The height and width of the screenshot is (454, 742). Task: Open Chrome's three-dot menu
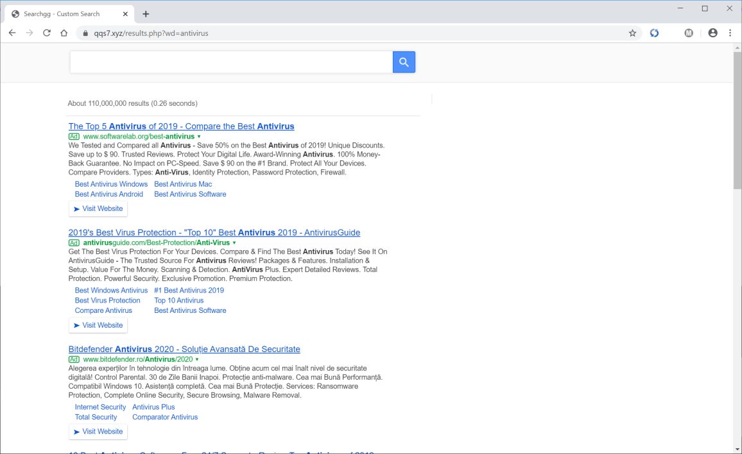click(730, 33)
